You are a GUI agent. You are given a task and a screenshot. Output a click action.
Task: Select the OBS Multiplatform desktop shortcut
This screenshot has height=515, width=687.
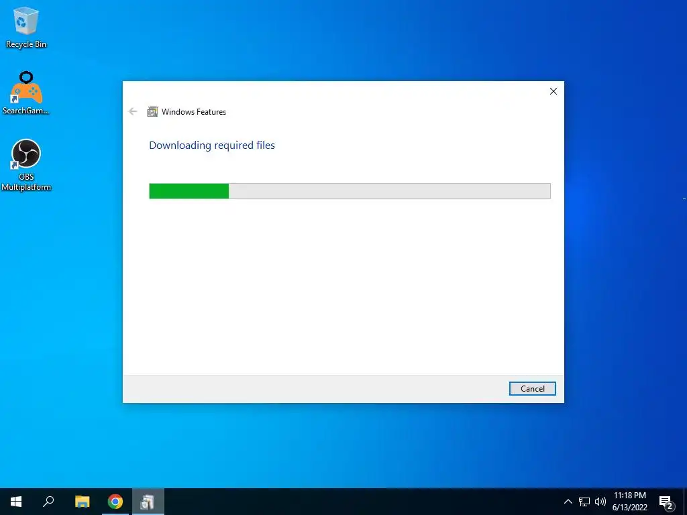26,165
